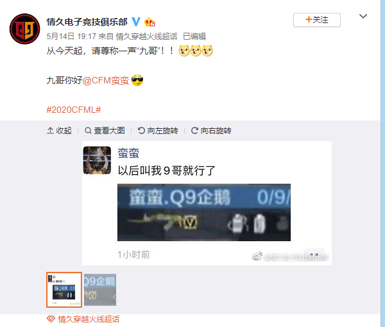Open the 情久穿越火线超话 link at bottom
Viewport: 385px width, 327px height.
pos(89,319)
